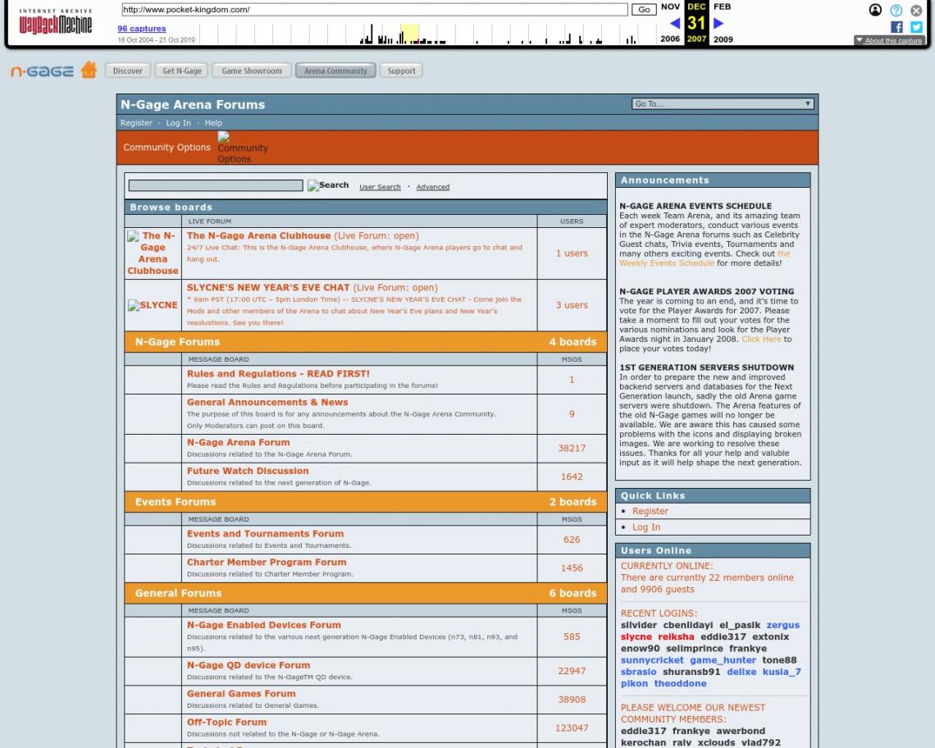Click the Events Forums category header
This screenshot has height=748, width=935.
tap(366, 502)
